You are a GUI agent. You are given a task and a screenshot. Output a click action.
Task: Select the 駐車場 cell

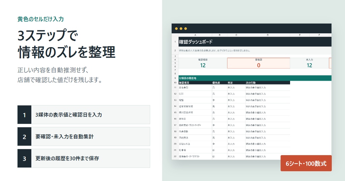click(x=195, y=150)
